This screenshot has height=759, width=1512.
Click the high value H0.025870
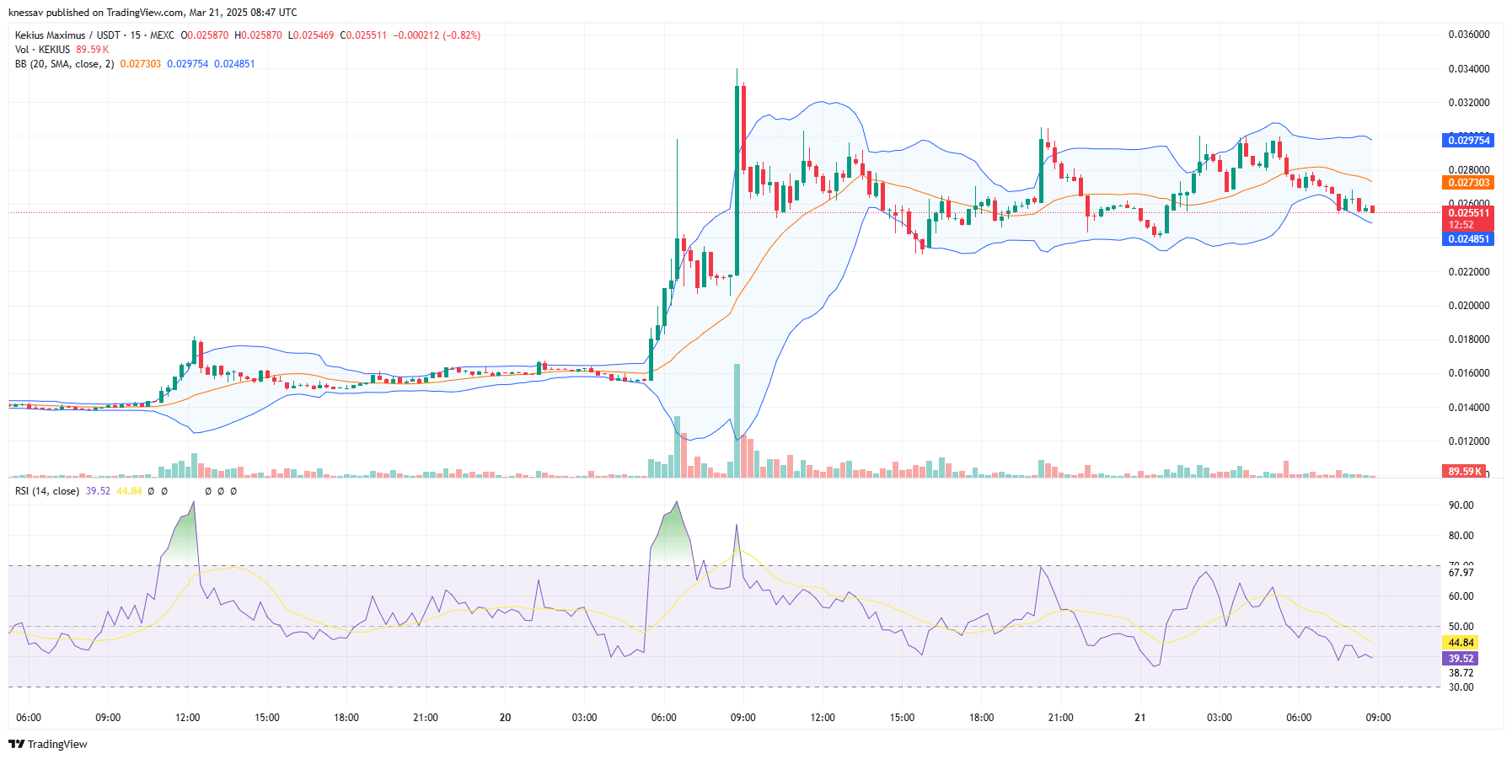tap(258, 35)
